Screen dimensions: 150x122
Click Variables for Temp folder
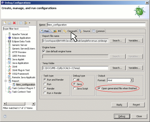coord(135,68)
